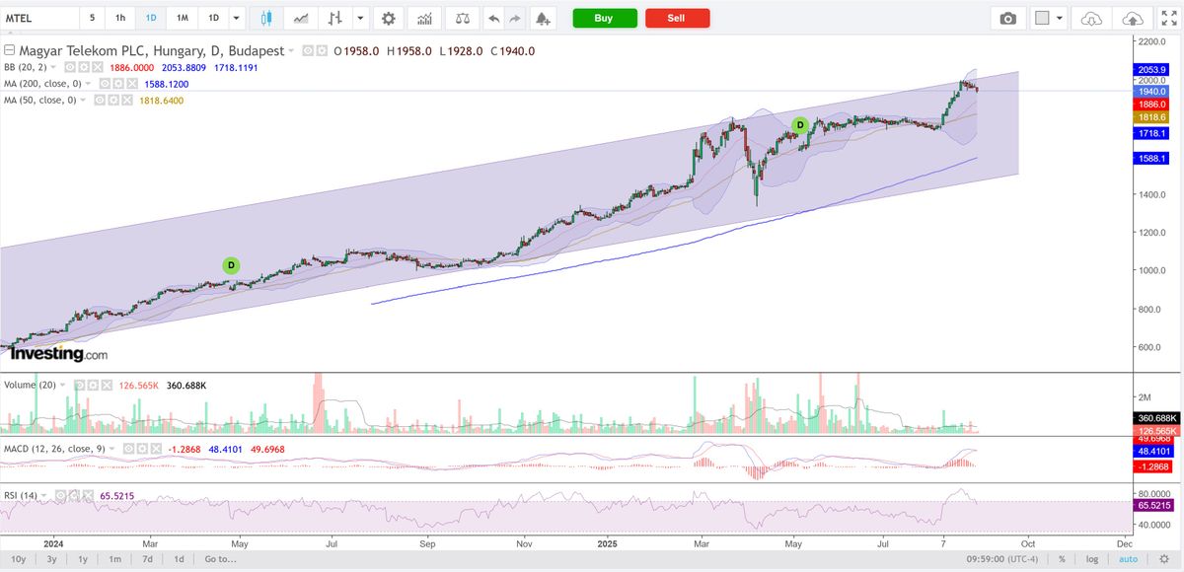Open RSI (14) settings gear
Screen dimensions: 1184x572
pyautogui.click(x=73, y=495)
